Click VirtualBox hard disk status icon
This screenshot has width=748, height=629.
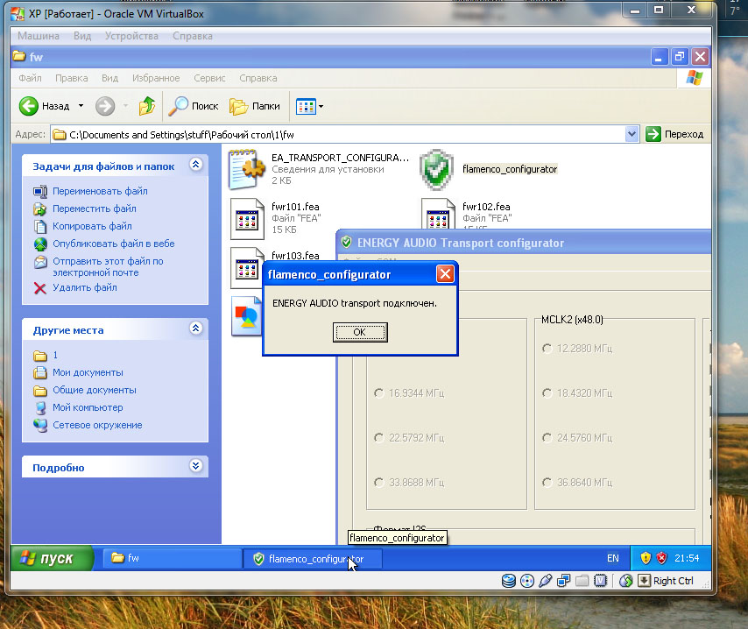pyautogui.click(x=509, y=581)
